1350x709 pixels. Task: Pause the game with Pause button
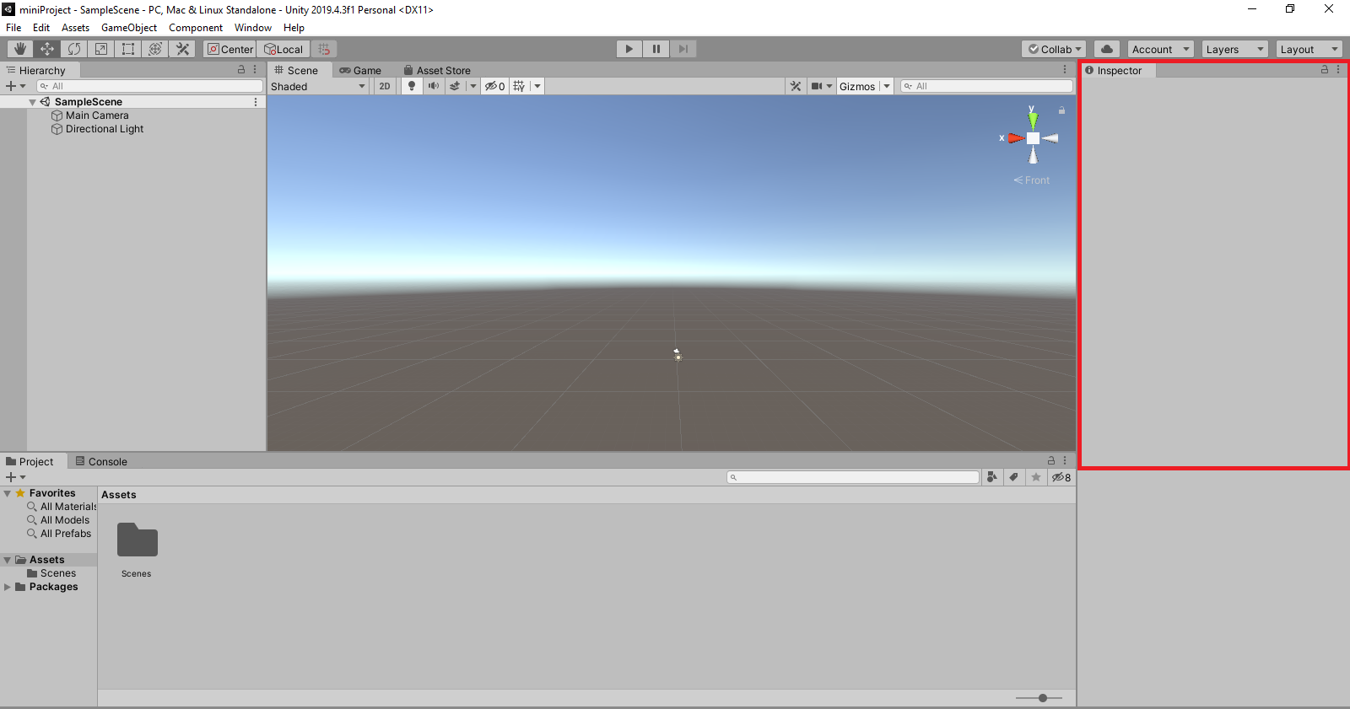click(656, 49)
